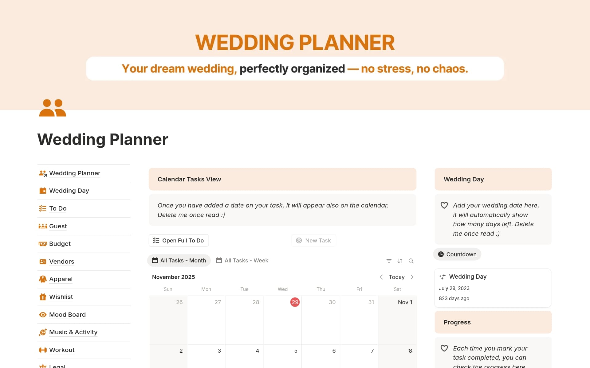The height and width of the screenshot is (368, 590).
Task: Click the filter icon above the calendar
Action: tap(389, 261)
